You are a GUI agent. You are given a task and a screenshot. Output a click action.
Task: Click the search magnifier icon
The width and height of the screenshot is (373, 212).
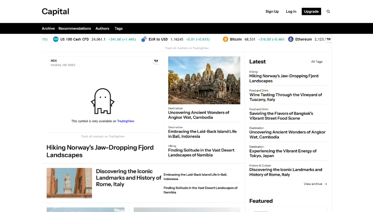328,11
